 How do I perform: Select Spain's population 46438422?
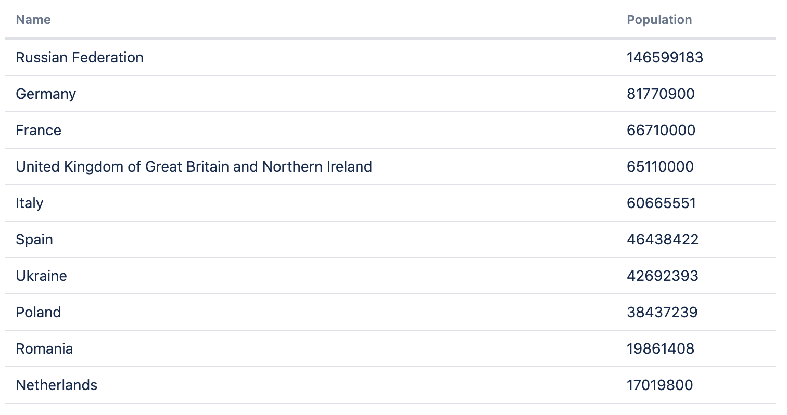pyautogui.click(x=663, y=239)
